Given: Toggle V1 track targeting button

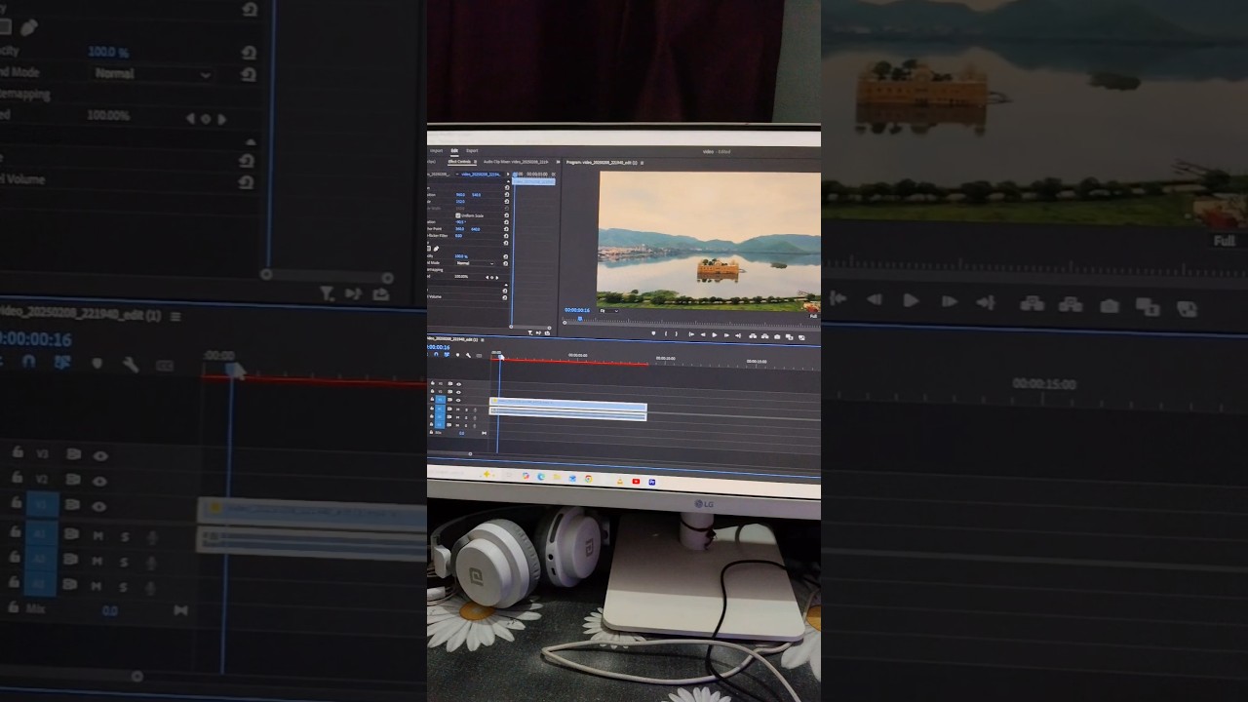Looking at the screenshot, I should pos(441,400).
